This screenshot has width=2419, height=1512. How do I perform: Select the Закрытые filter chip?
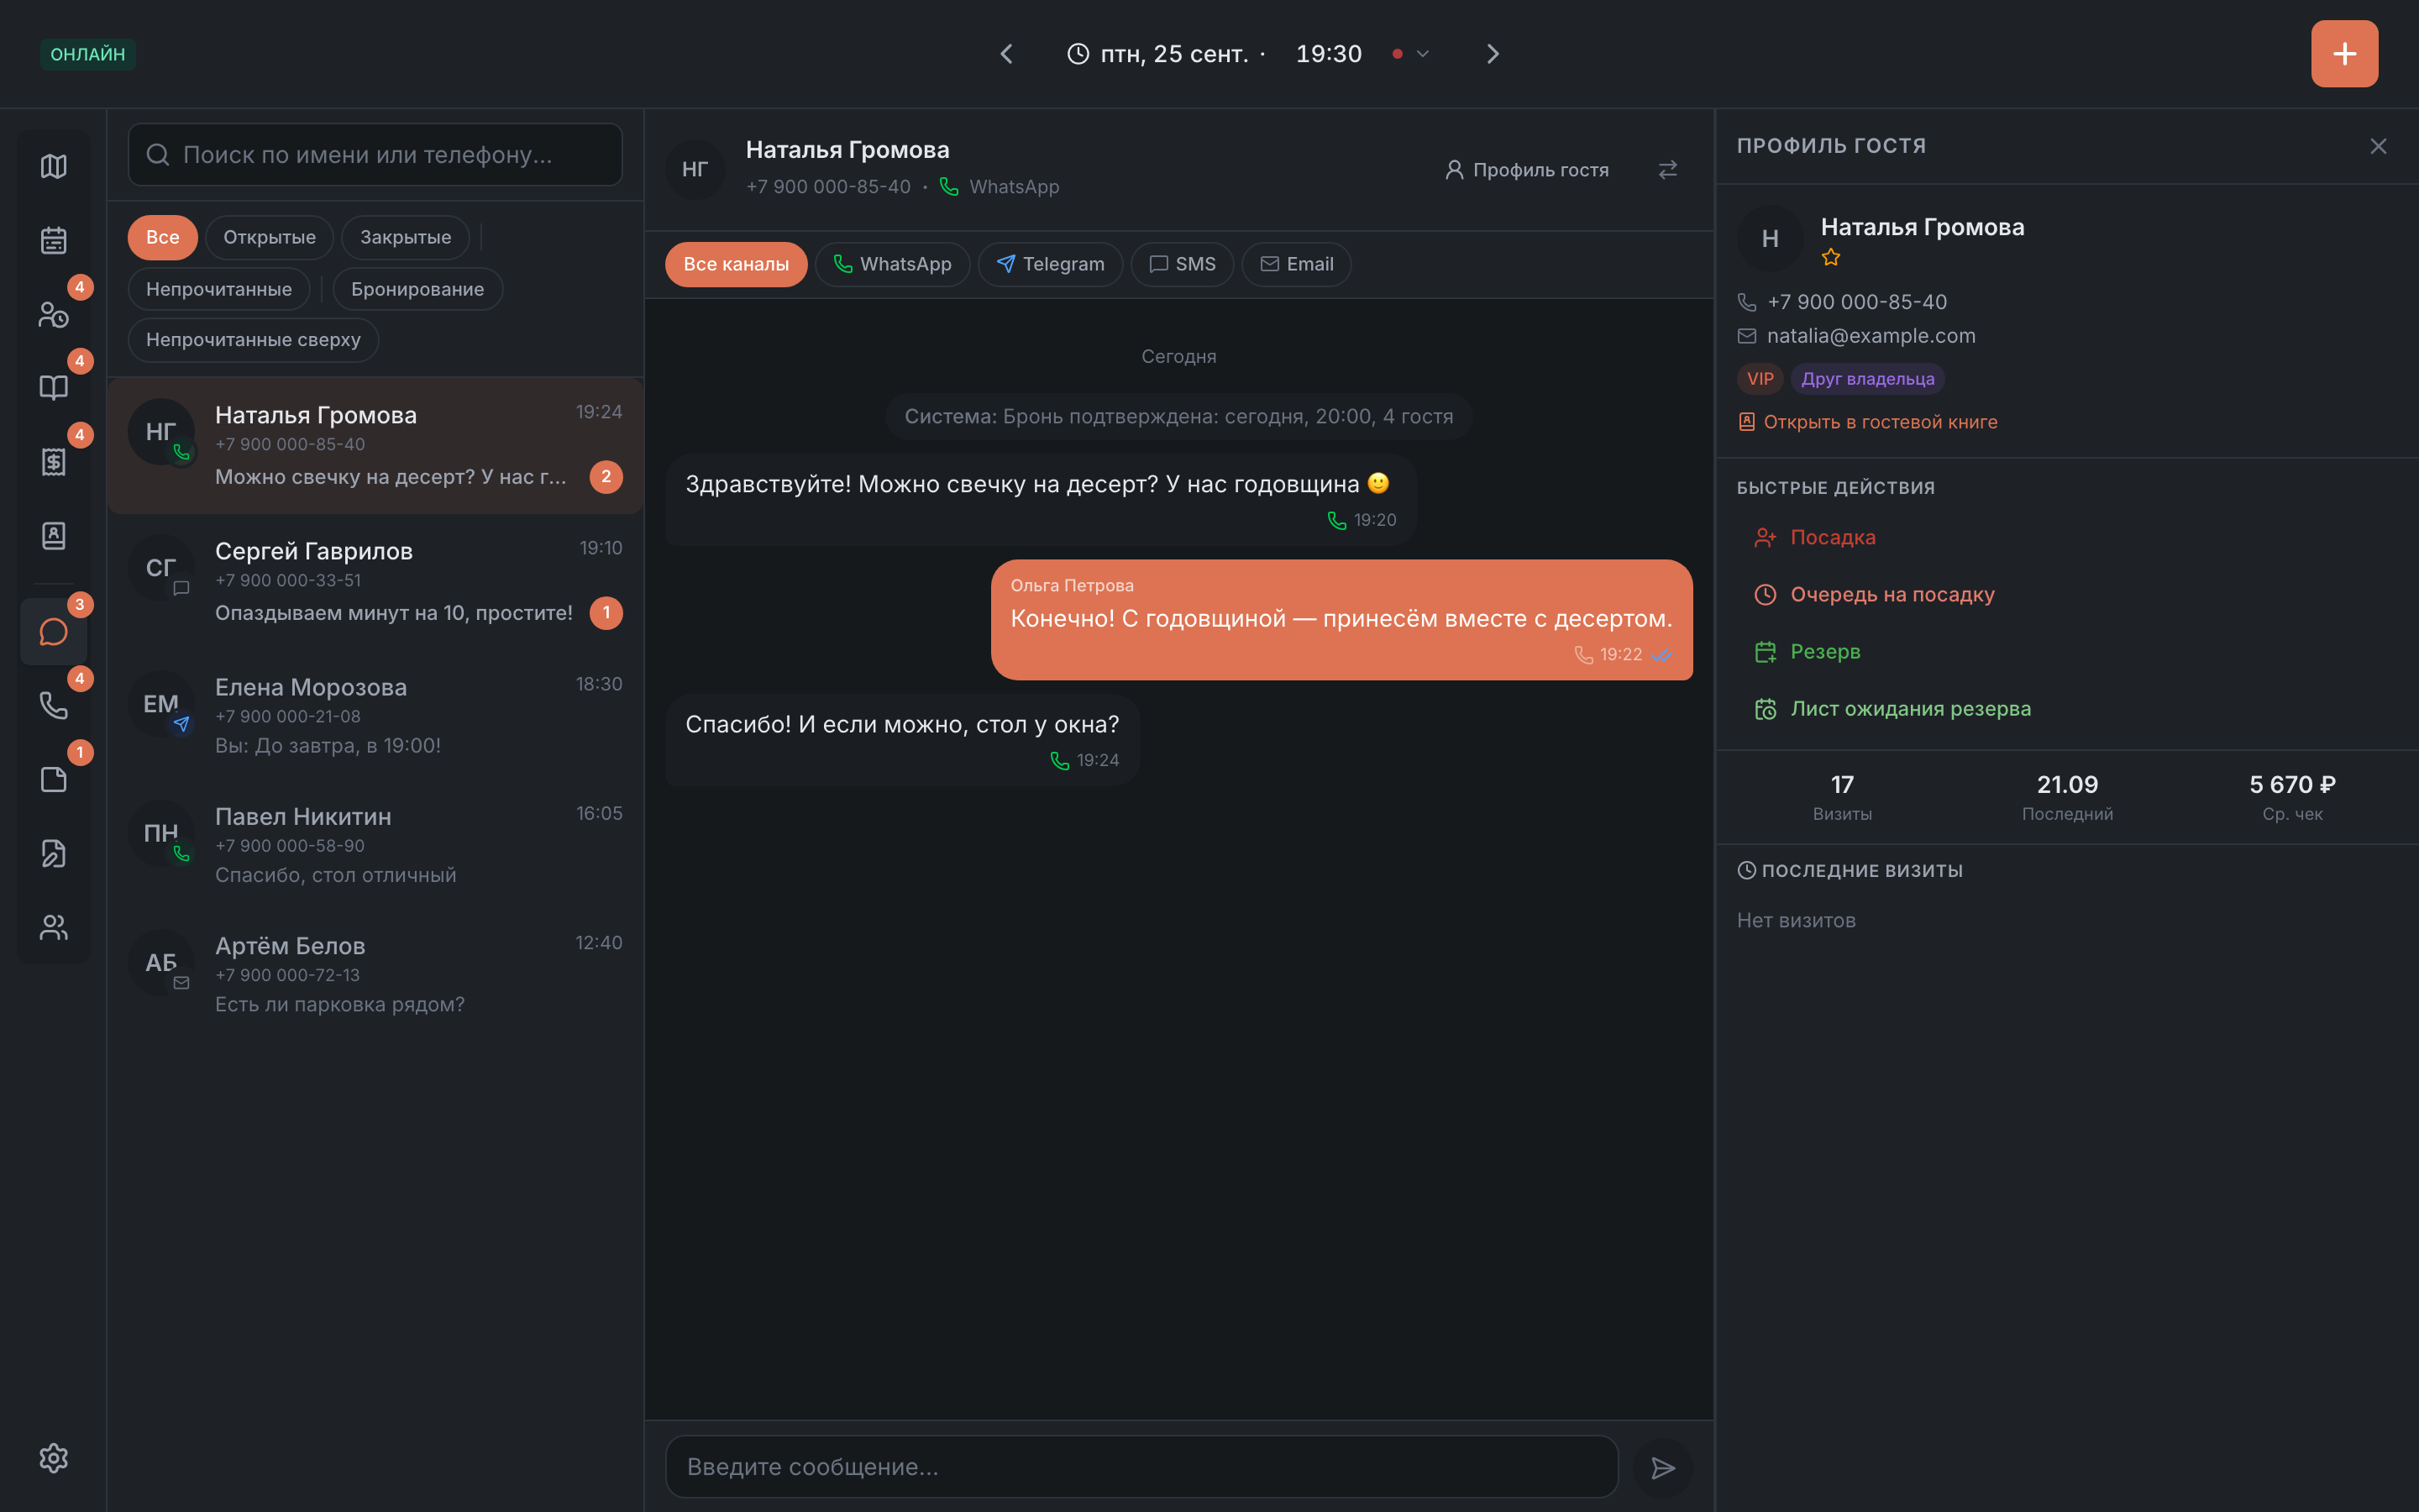(x=406, y=237)
